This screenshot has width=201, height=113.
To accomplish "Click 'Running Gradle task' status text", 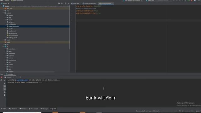I will [148, 111].
